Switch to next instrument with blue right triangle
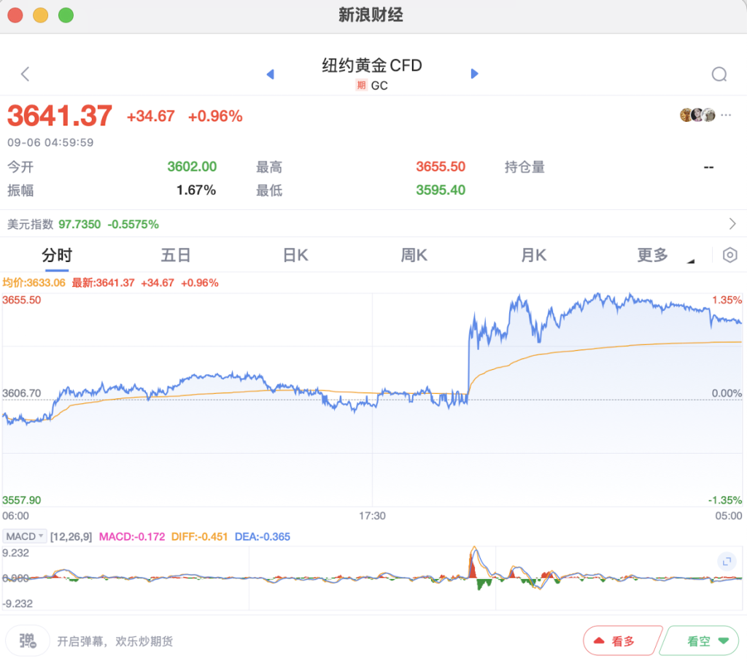 coord(474,74)
